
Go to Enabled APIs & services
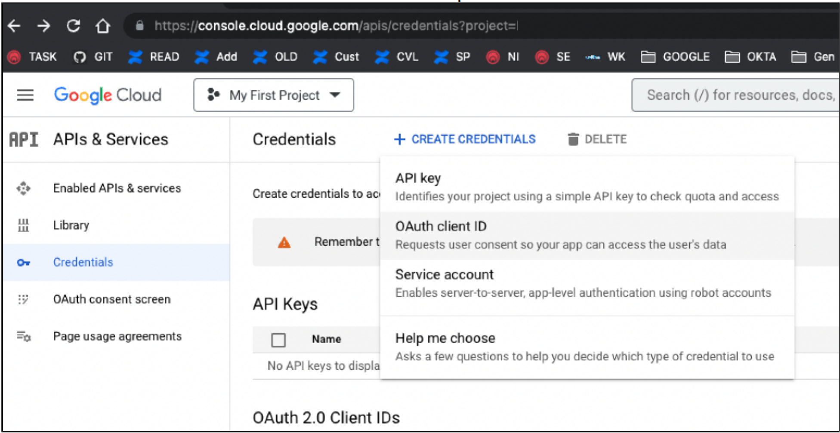click(117, 188)
